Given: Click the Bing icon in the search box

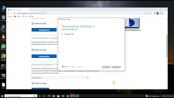Looking at the screenshot, I should coord(35,96).
